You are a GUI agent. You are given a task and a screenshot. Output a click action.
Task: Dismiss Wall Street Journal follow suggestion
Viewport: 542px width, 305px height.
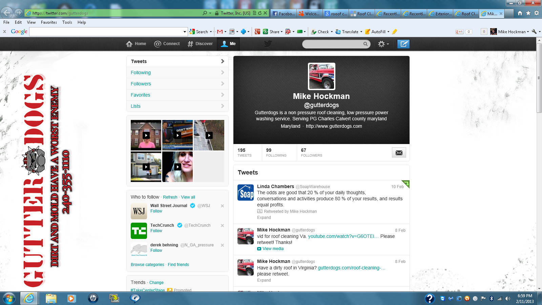point(222,206)
